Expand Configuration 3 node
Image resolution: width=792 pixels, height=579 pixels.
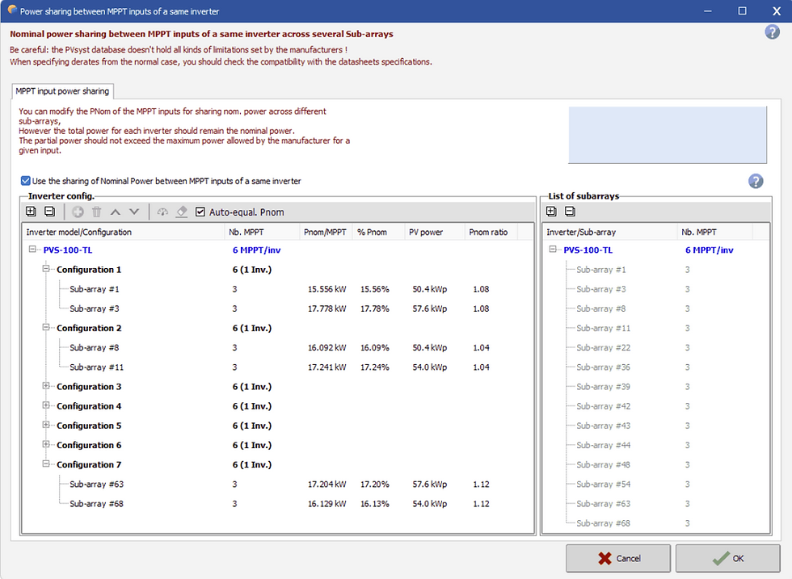pos(46,386)
